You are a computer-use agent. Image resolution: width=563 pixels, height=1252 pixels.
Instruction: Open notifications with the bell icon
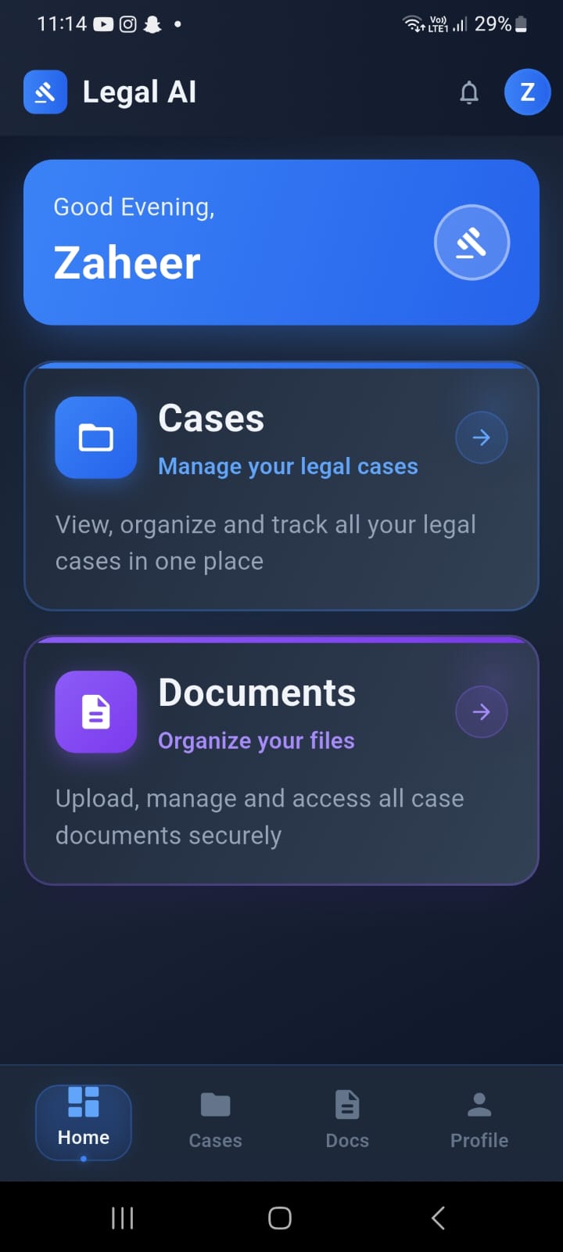pos(469,92)
